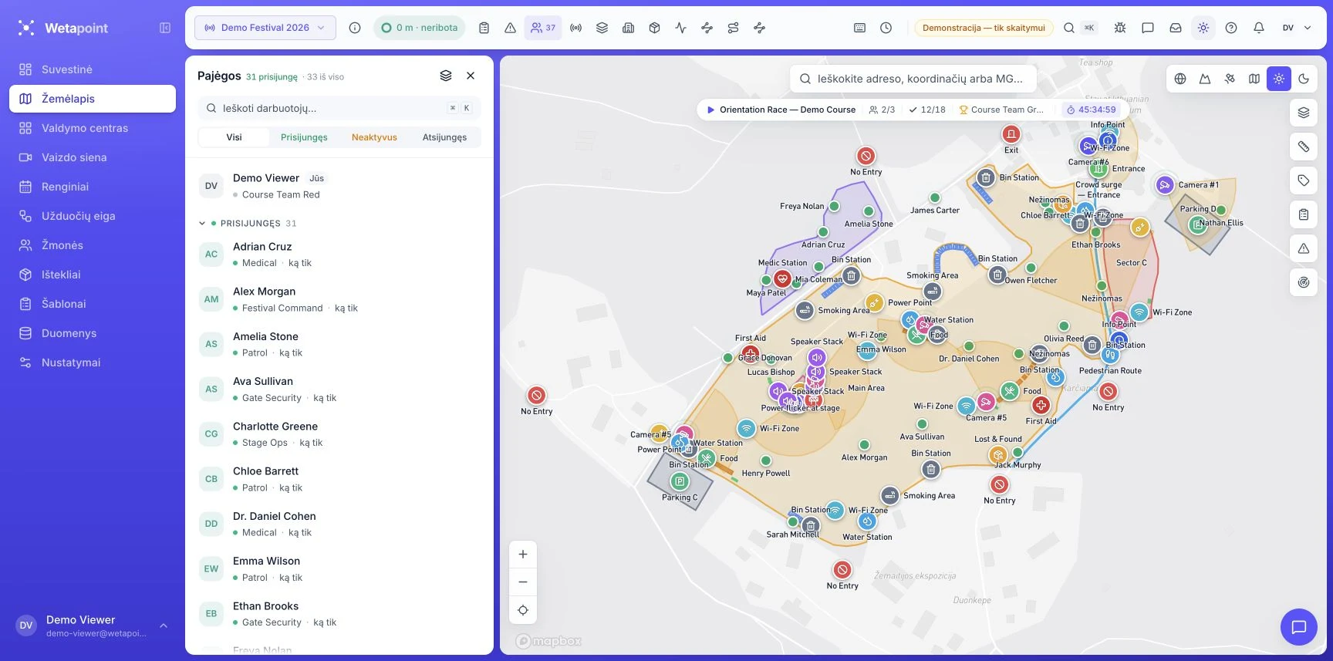This screenshot has width=1333, height=661.
Task: Switch to the Prisijungęs tab
Action: point(304,137)
